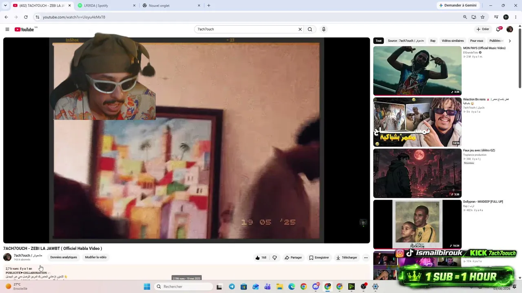Image resolution: width=522 pixels, height=293 pixels.
Task: Open the Chrome profile avatar
Action: click(506, 17)
